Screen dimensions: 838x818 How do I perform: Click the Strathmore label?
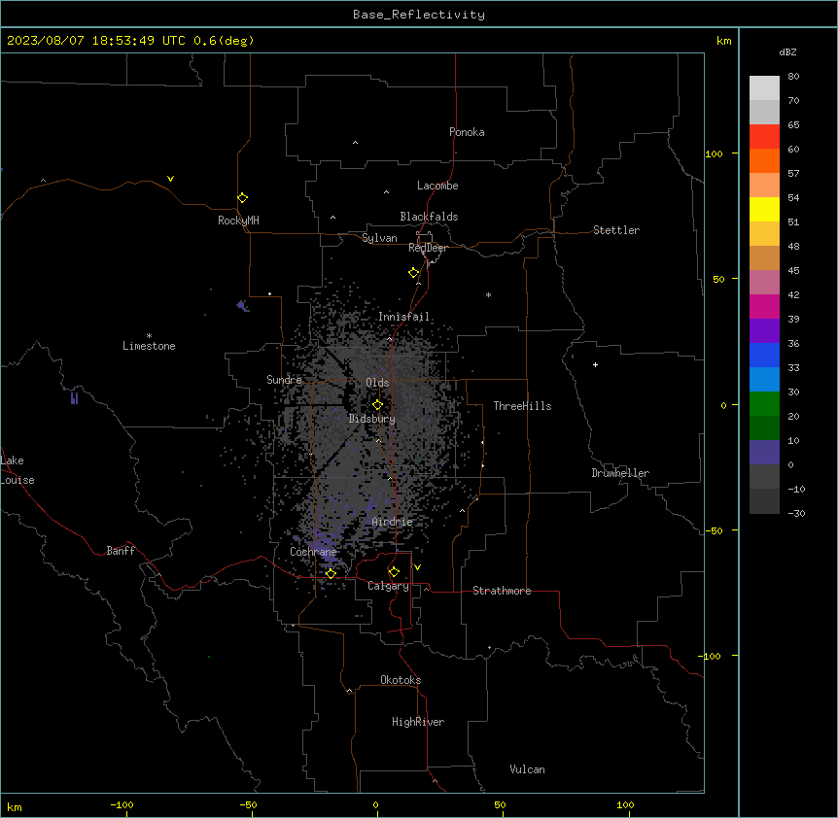502,591
